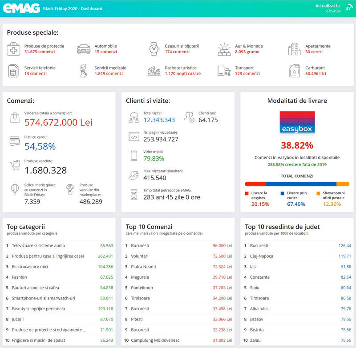356x348 pixels.
Task: Click the 64.175 new clients value
Action: coord(208,120)
